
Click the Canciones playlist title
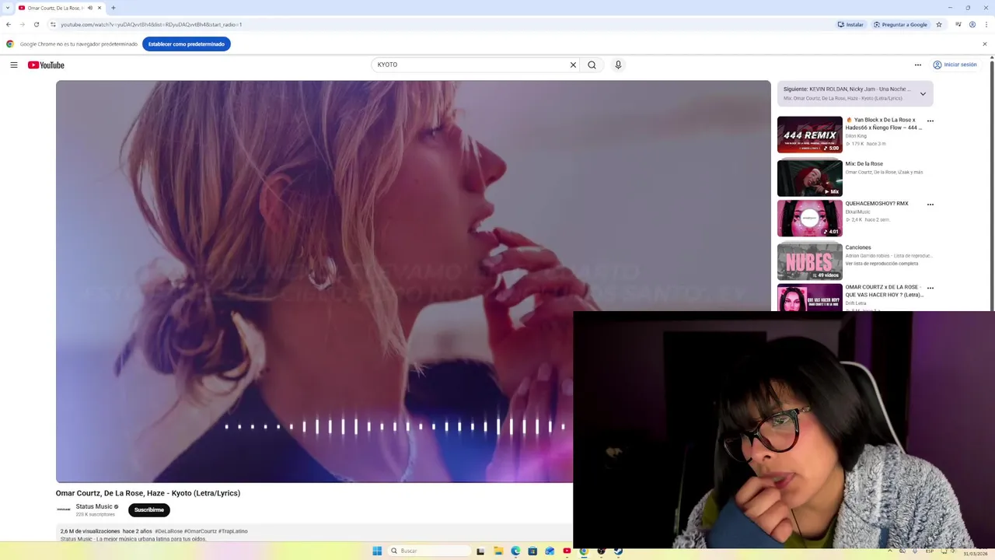pyautogui.click(x=858, y=247)
